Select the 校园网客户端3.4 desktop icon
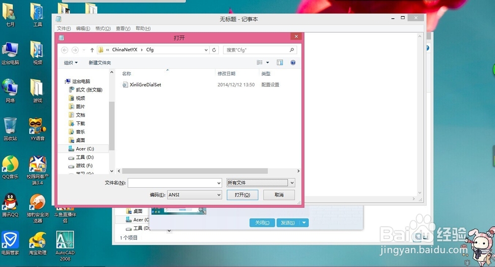The image size is (495, 267). 37,170
